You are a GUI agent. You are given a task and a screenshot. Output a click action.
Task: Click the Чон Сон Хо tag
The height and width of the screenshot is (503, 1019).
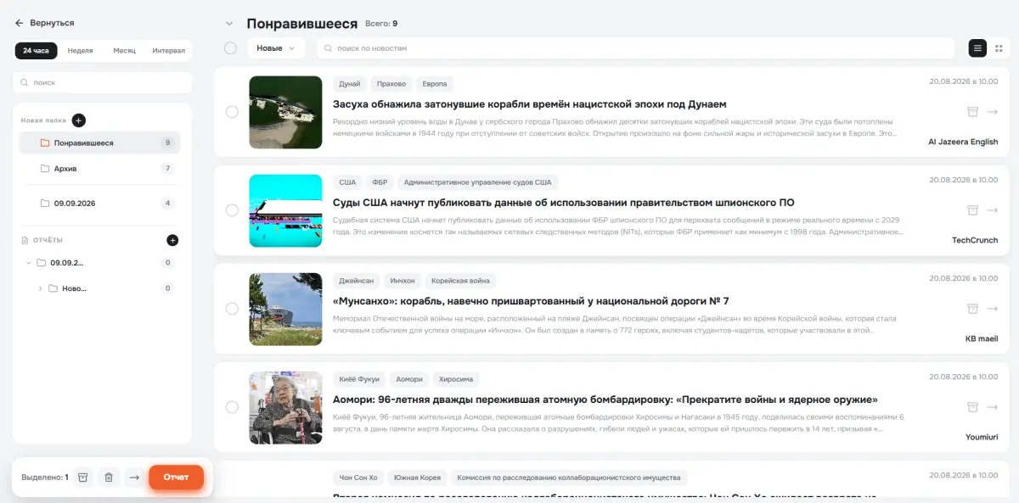[358, 478]
